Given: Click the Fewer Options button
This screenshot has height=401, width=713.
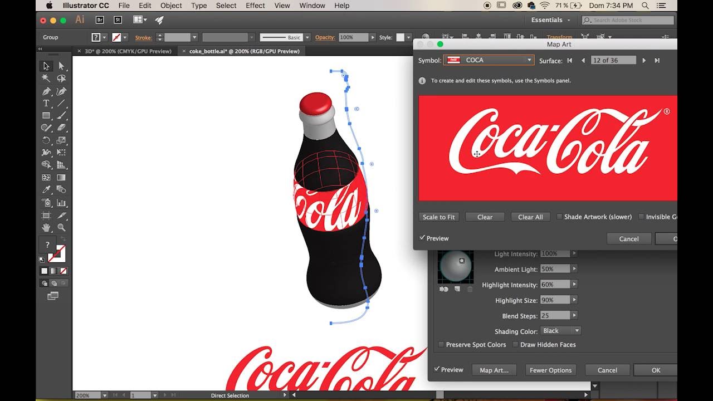Looking at the screenshot, I should [550, 370].
